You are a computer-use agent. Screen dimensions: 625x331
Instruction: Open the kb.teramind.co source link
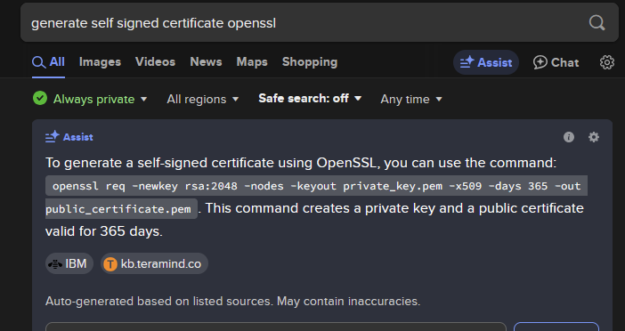(x=154, y=263)
